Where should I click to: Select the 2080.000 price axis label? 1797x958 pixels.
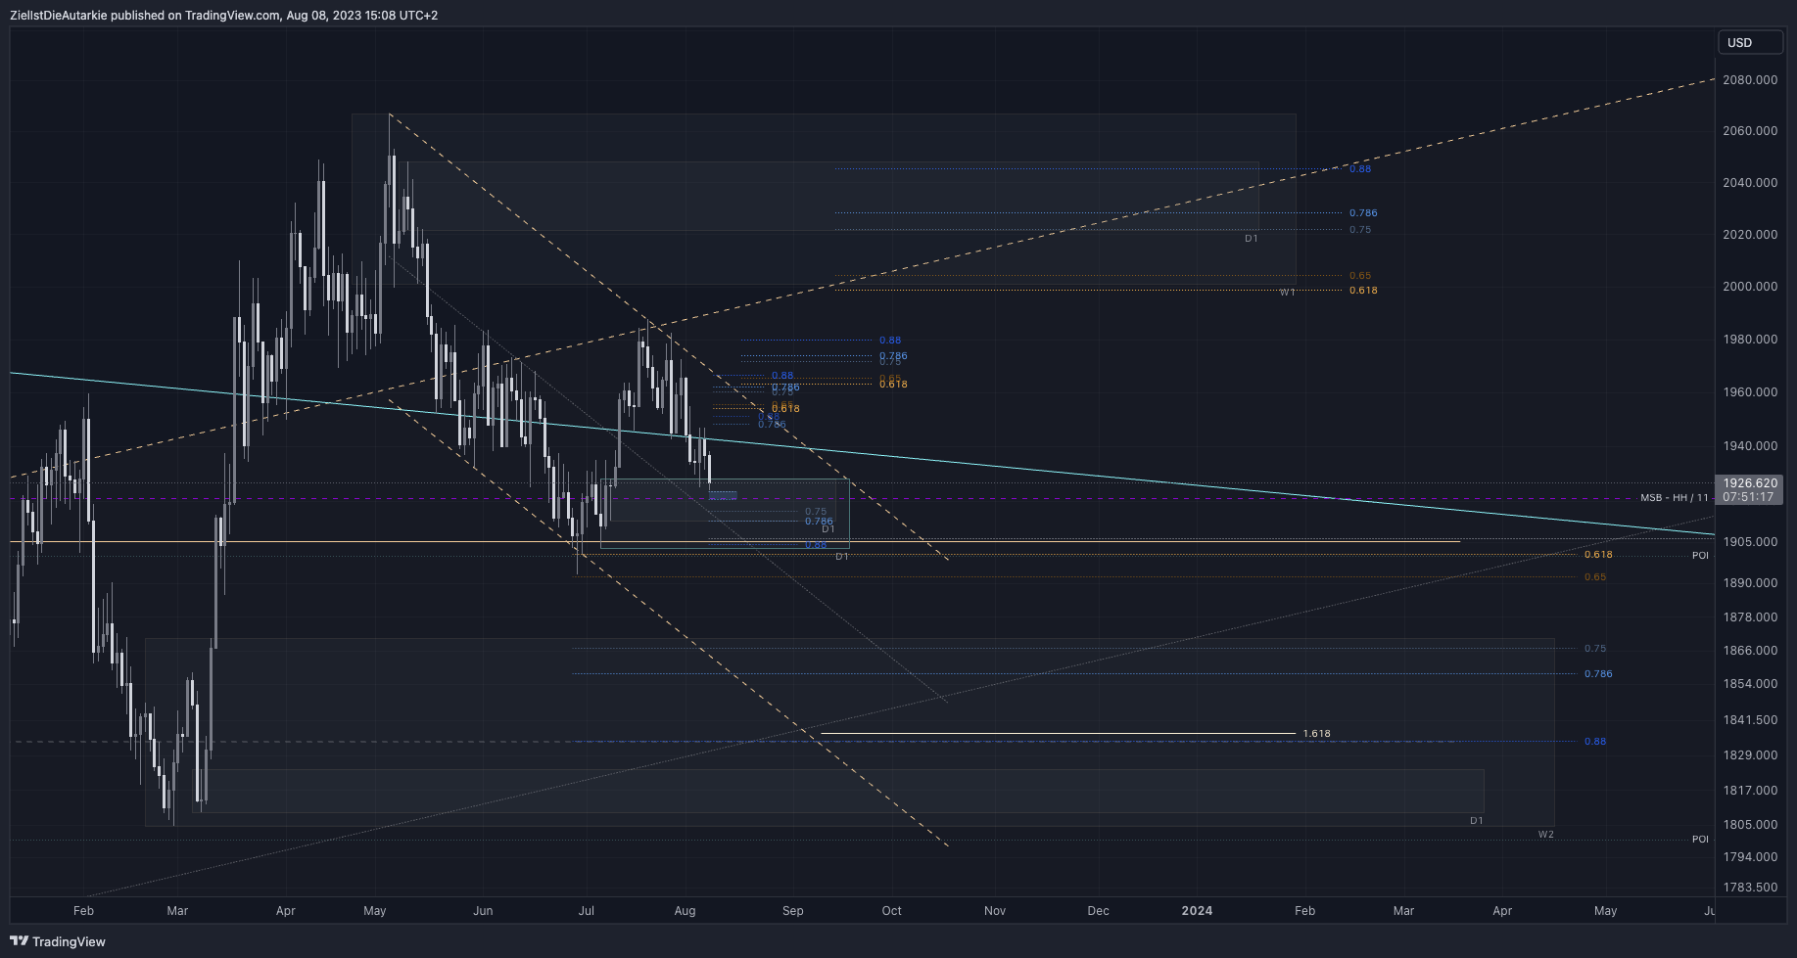pyautogui.click(x=1750, y=80)
